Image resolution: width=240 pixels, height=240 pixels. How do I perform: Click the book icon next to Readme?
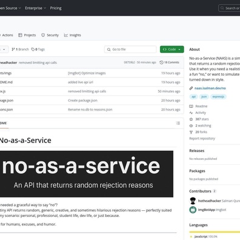pos(191,106)
